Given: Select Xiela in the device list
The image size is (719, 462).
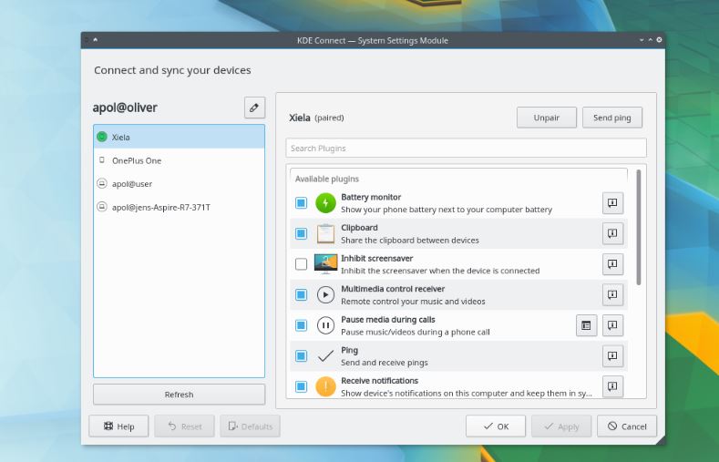Looking at the screenshot, I should tap(179, 137).
